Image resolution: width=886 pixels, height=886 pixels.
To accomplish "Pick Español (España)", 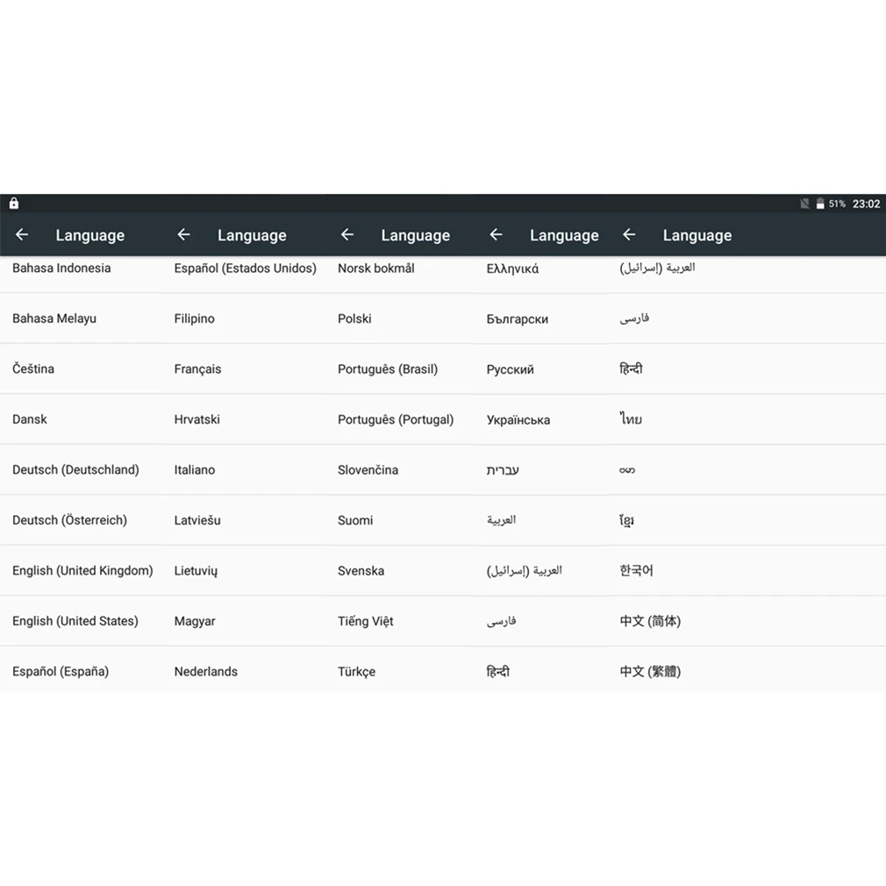I will click(61, 671).
